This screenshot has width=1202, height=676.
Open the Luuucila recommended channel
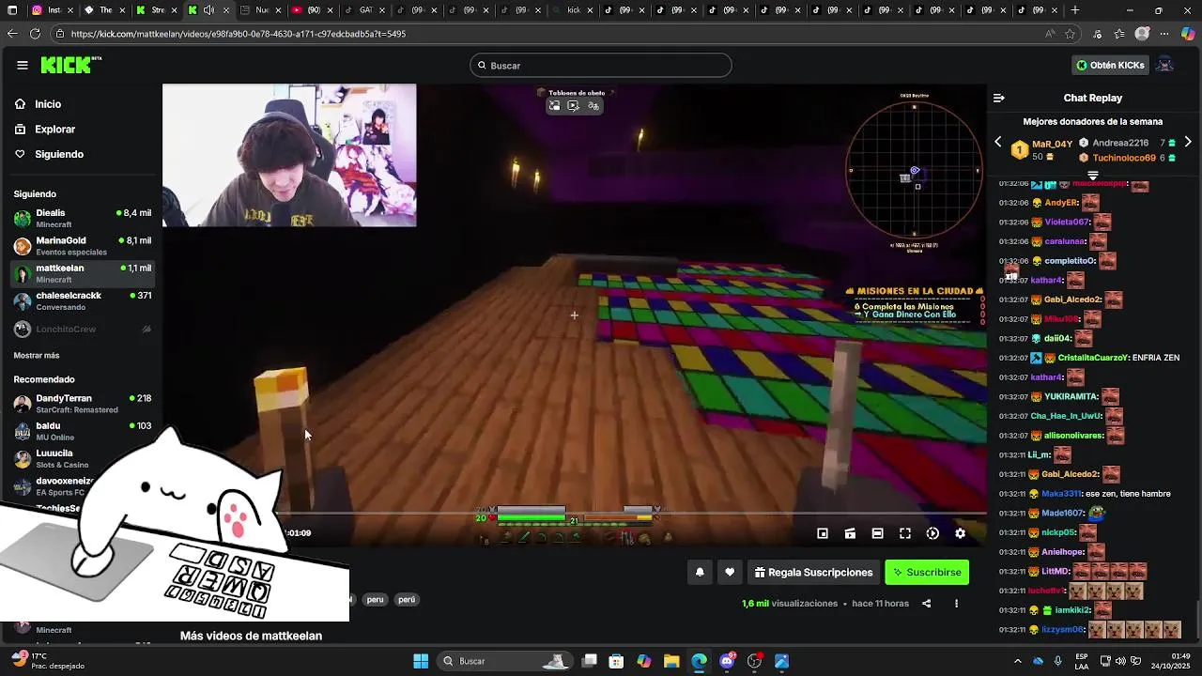click(x=83, y=458)
